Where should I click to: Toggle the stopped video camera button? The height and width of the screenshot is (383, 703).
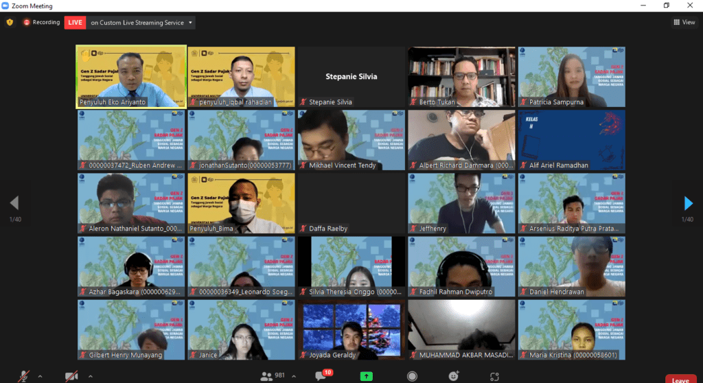pos(71,376)
